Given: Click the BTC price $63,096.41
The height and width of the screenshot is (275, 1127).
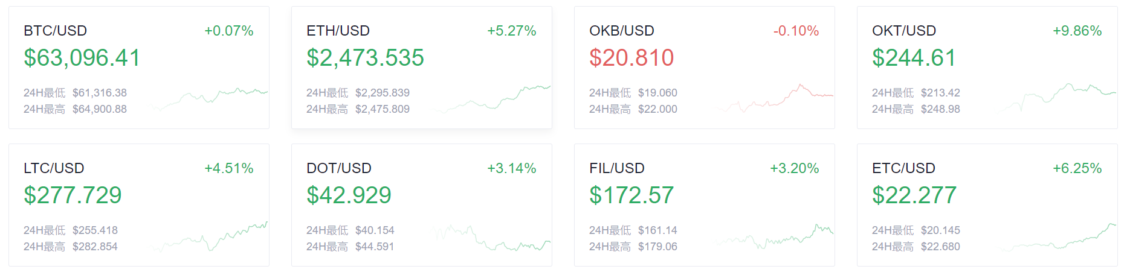Looking at the screenshot, I should (82, 58).
